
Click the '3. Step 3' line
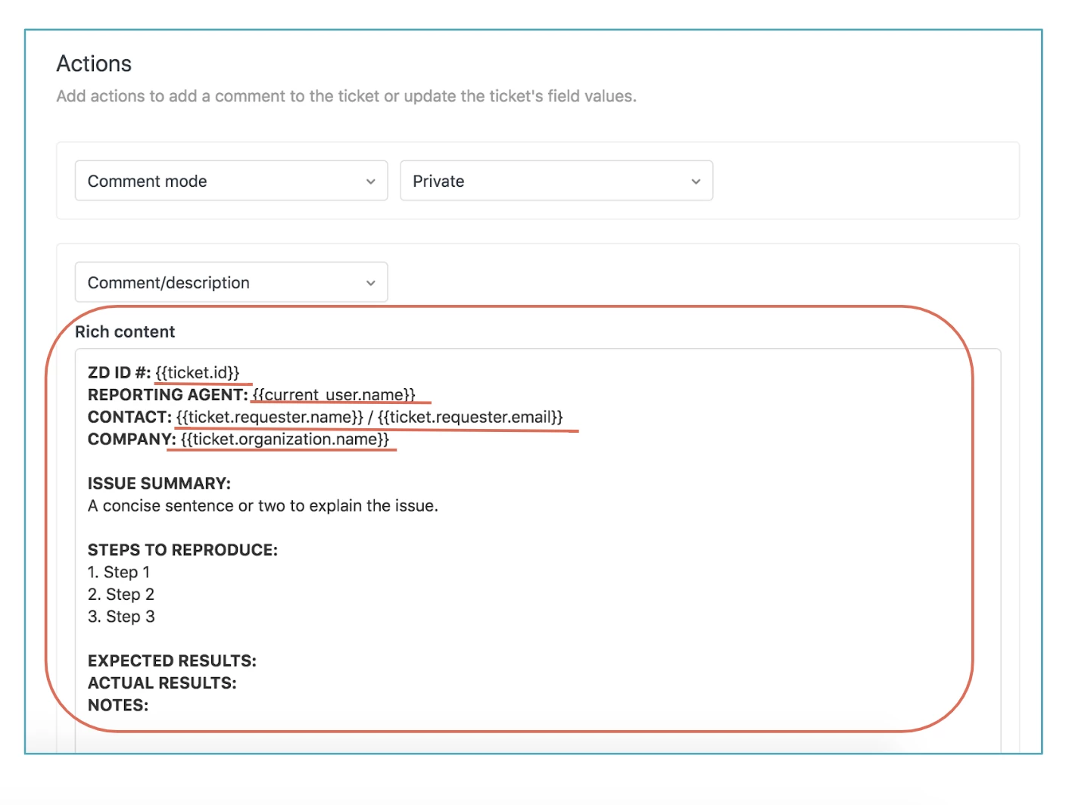pyautogui.click(x=121, y=617)
